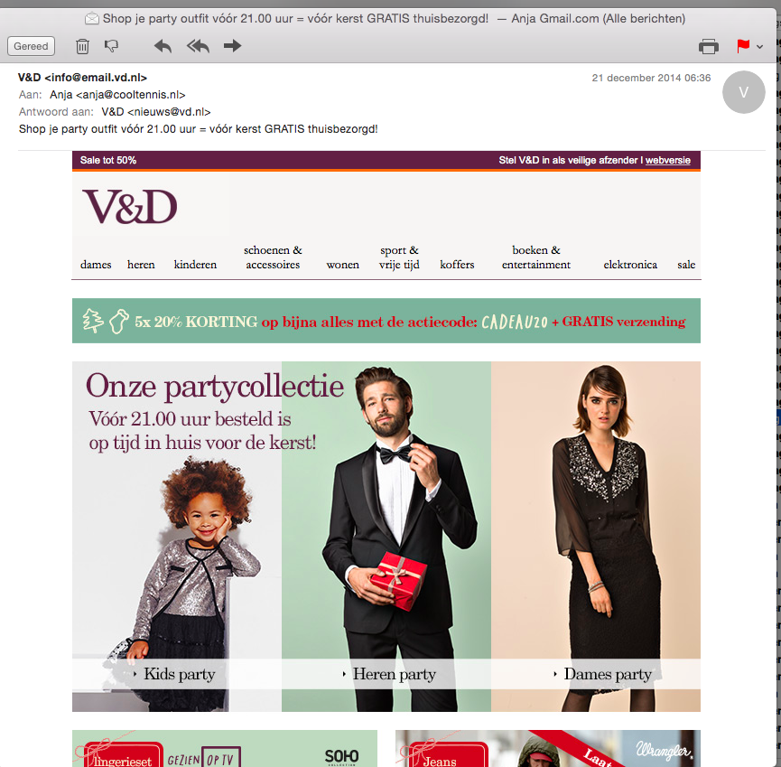Delete the email with the trash icon
Viewport: 781px width, 767px height.
tap(82, 46)
